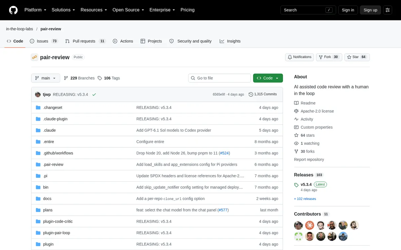Screen dimensions: 401x250
Task: Expand the Solutions menu
Action: click(x=63, y=10)
